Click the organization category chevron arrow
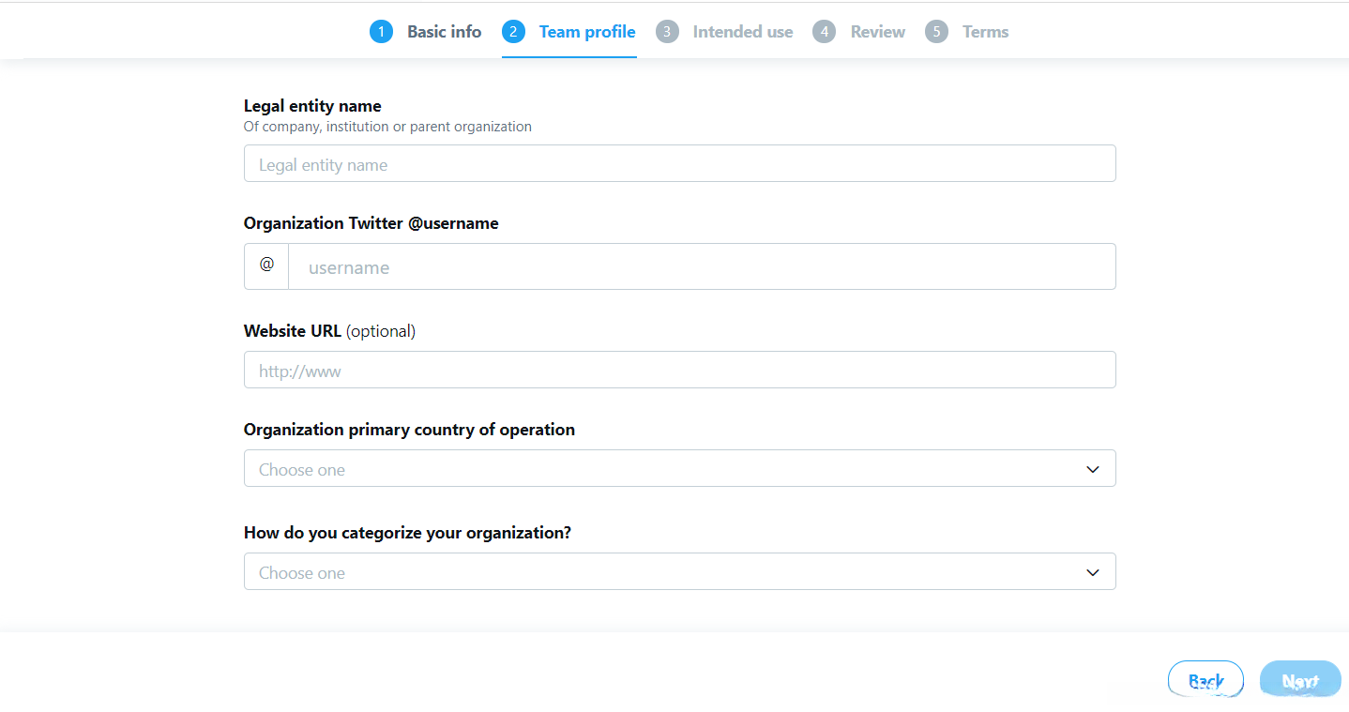 tap(1092, 572)
